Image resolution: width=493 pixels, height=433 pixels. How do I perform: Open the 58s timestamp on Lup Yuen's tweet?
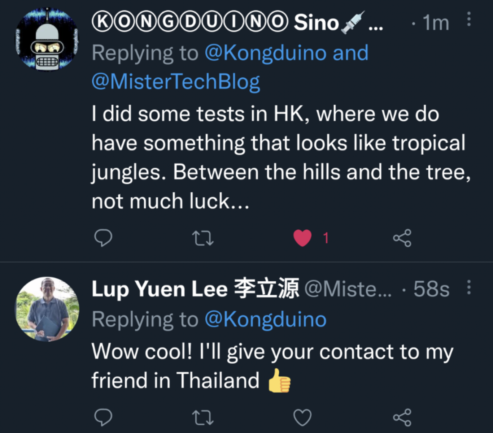[431, 289]
